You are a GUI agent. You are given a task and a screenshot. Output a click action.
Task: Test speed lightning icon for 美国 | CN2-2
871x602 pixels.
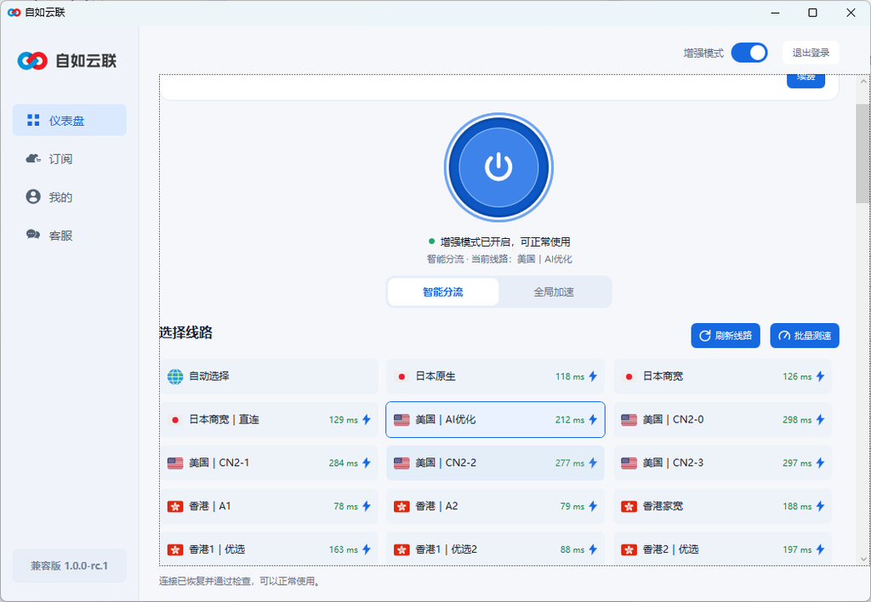(x=593, y=463)
